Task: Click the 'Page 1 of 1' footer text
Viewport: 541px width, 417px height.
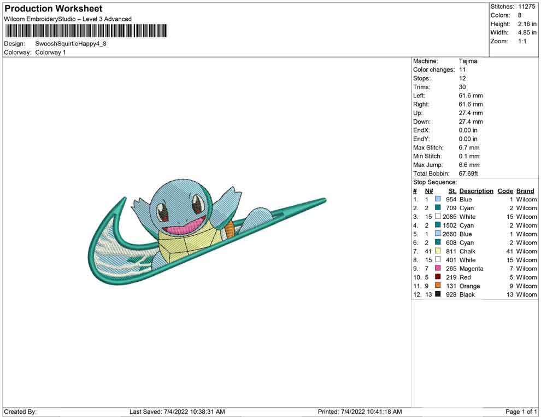Action: 521,412
